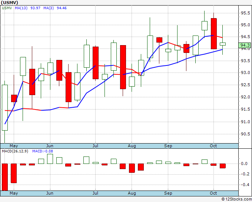This screenshot has width=252, height=202.
Task: Select the MA(3) value 94.46
Action: [x=62, y=8]
